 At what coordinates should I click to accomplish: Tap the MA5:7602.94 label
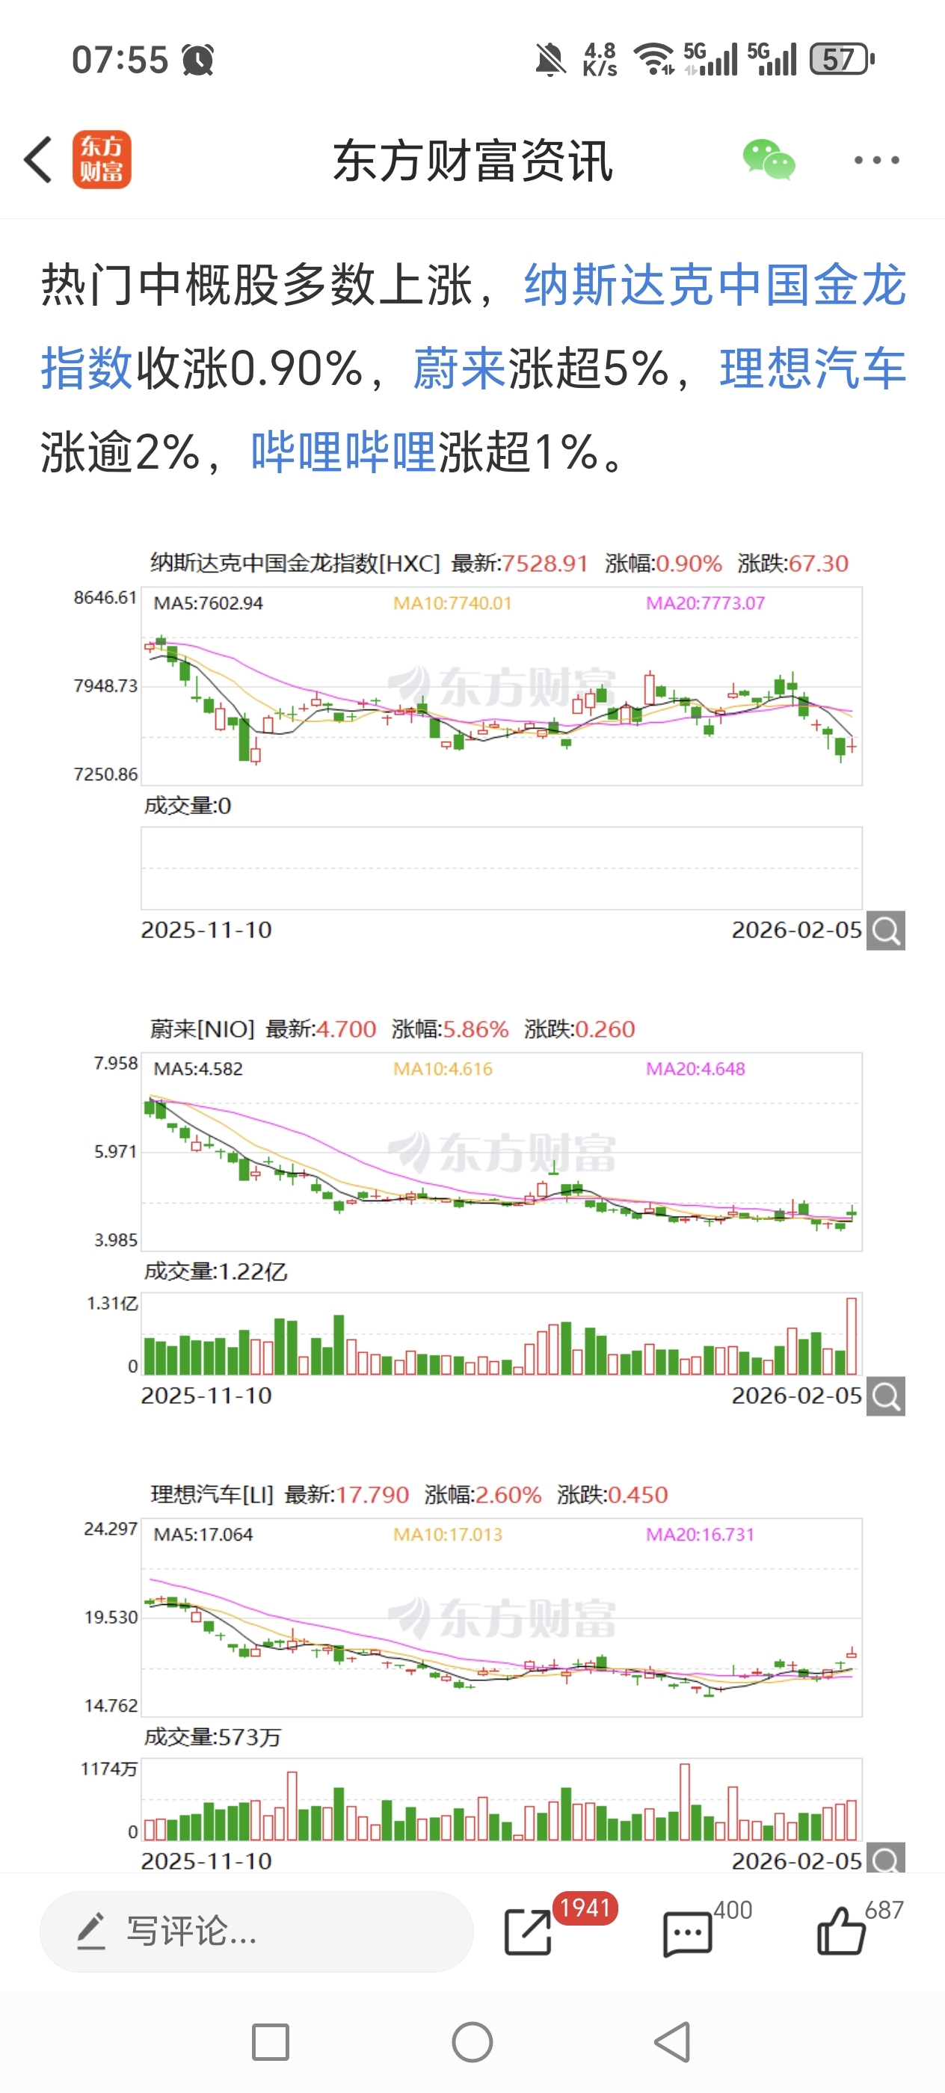[x=208, y=603]
